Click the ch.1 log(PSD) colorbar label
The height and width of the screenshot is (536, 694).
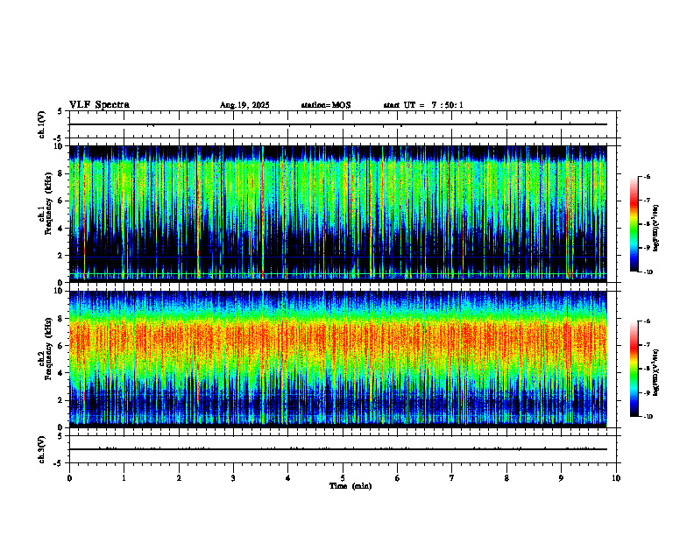[x=656, y=228]
